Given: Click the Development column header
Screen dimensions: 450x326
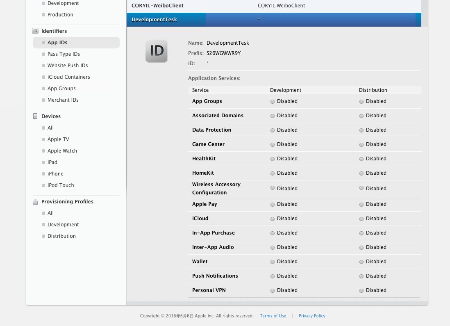Looking at the screenshot, I should pyautogui.click(x=286, y=90).
